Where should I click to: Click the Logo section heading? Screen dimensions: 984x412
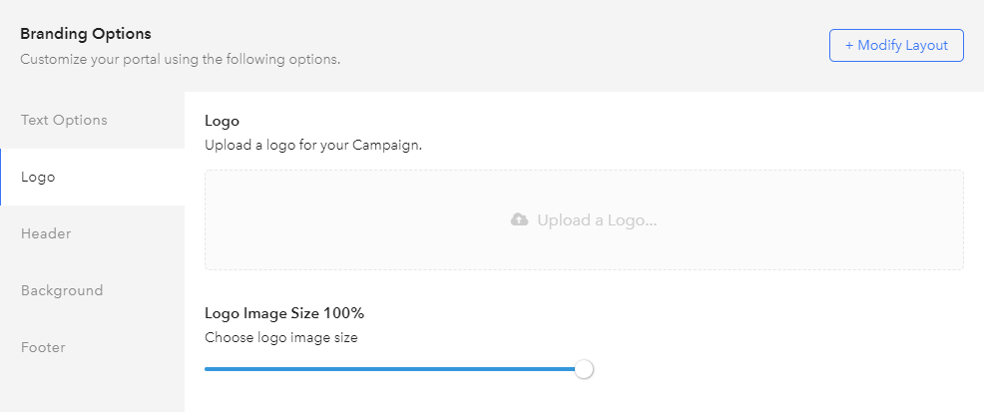(223, 121)
